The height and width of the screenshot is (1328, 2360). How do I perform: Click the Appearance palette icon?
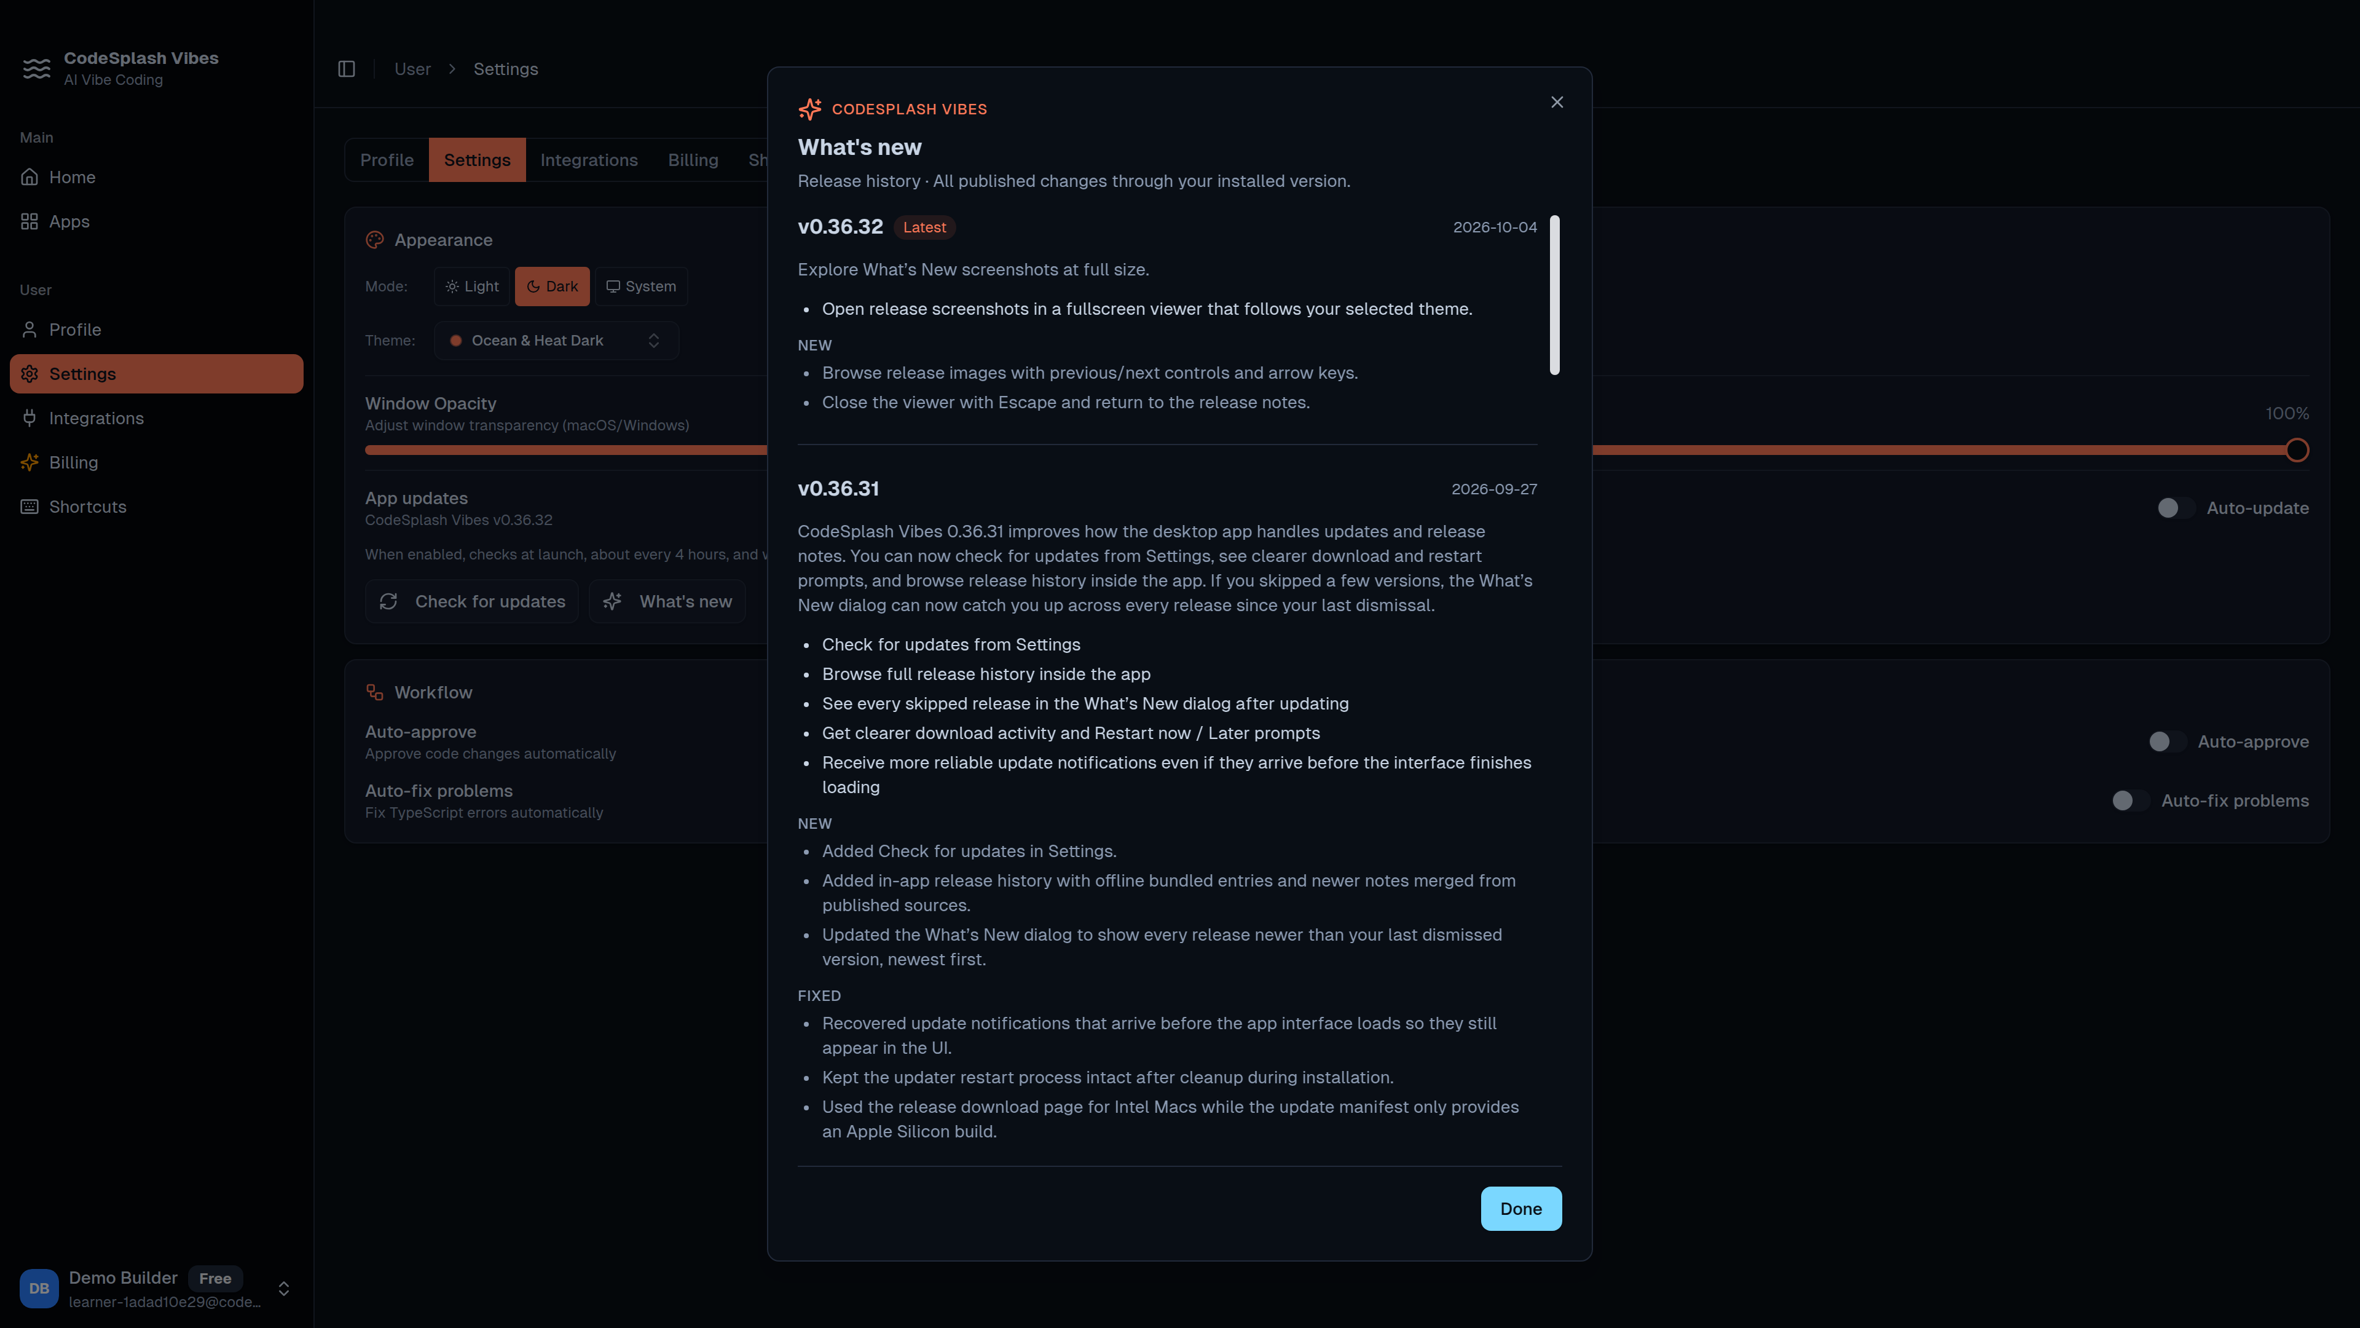coord(375,240)
